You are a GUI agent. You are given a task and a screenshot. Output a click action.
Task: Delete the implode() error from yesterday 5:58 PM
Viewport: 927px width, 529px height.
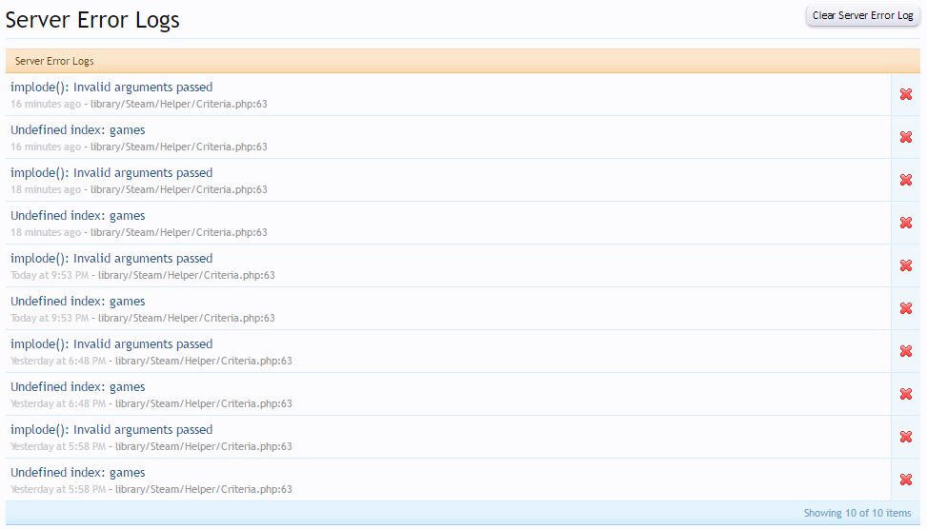pyautogui.click(x=905, y=437)
